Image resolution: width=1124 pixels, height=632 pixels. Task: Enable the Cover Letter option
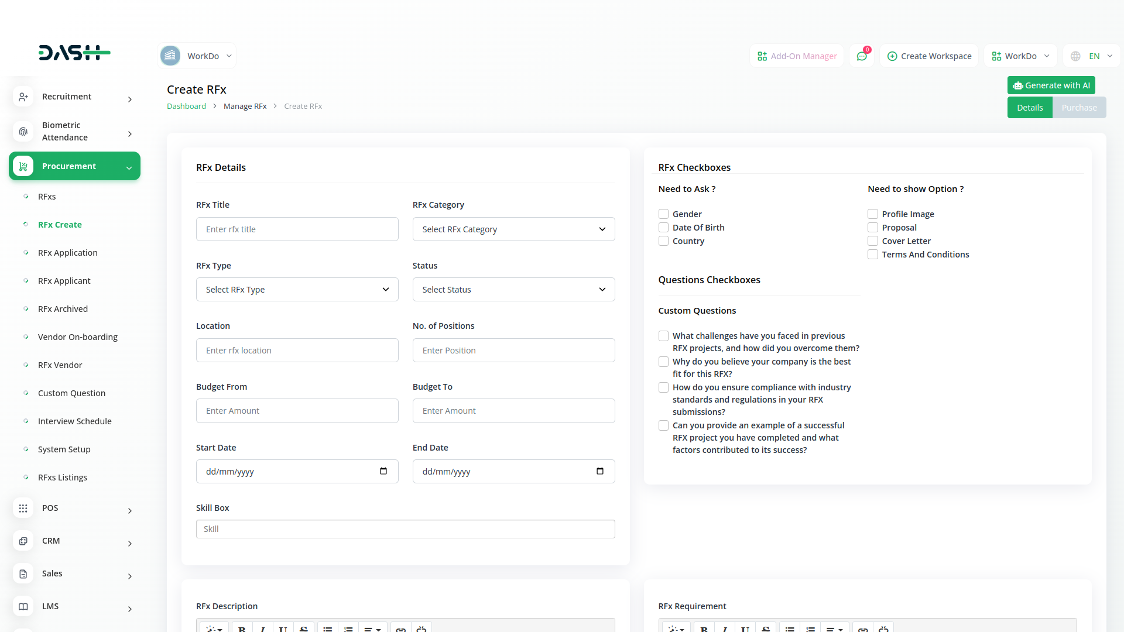coord(873,241)
